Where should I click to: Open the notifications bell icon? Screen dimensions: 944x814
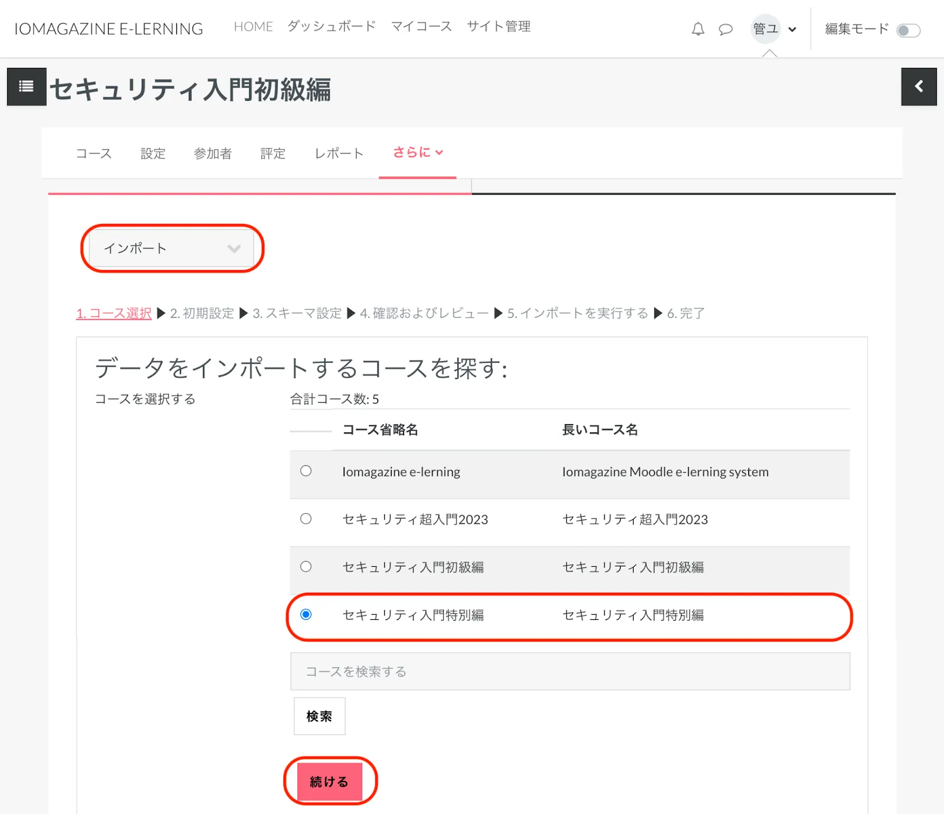click(x=698, y=29)
